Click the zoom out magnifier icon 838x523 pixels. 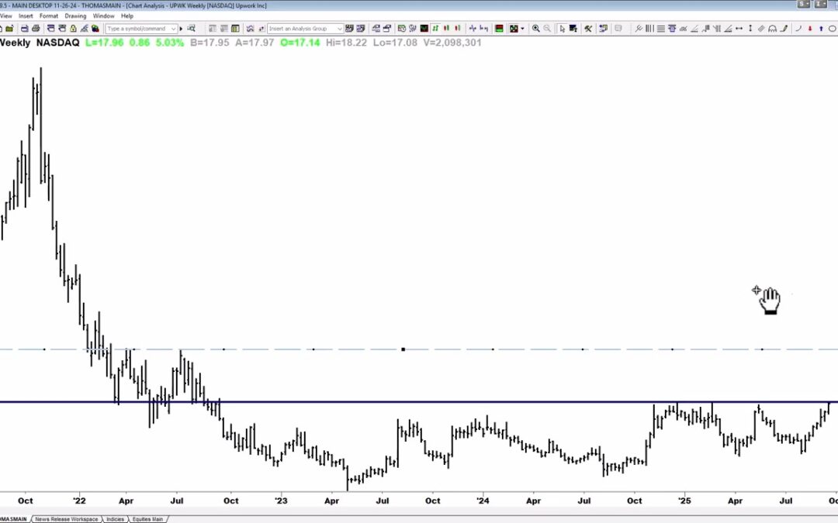click(547, 29)
